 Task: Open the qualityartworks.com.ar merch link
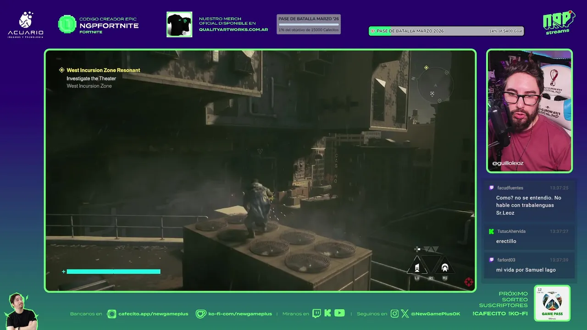point(233,29)
